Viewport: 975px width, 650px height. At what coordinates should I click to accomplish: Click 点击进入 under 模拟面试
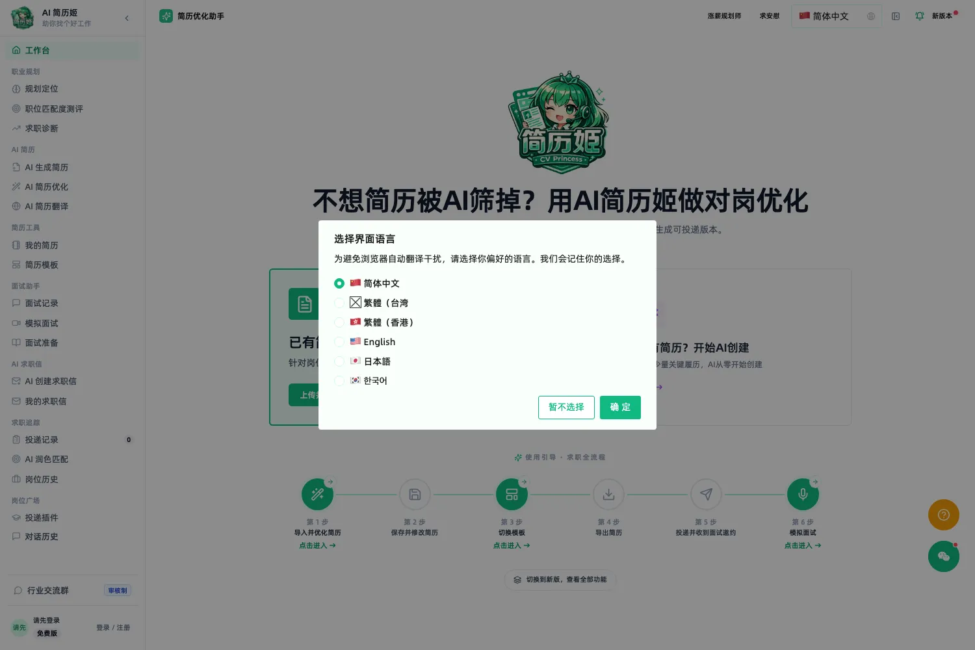[x=803, y=545]
